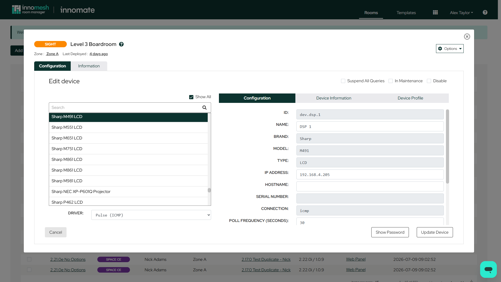Open the first row Web Panel link

click(356, 259)
